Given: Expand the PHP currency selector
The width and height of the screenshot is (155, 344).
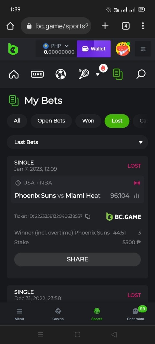Looking at the screenshot, I should point(56,49).
